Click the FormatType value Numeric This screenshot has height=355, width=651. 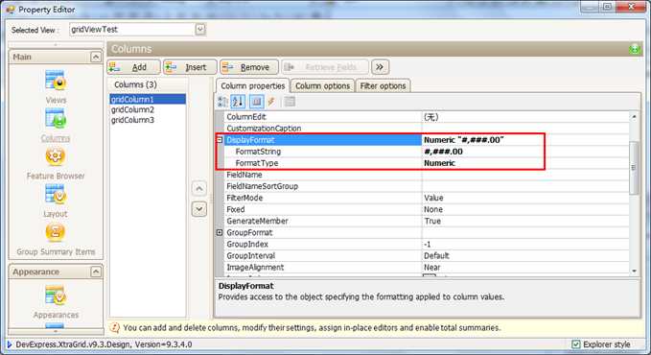pos(439,163)
